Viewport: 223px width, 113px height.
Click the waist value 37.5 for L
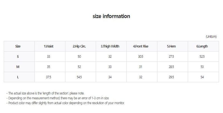click(x=50, y=77)
